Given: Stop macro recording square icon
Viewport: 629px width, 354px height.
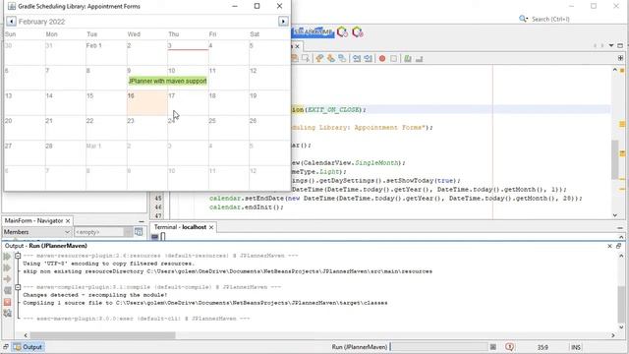Looking at the screenshot, I should point(393,59).
